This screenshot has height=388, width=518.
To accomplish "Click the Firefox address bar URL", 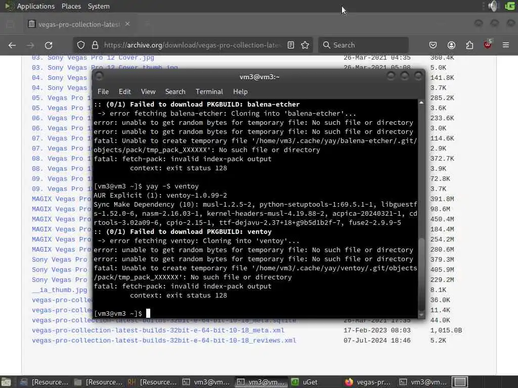I will [192, 45].
